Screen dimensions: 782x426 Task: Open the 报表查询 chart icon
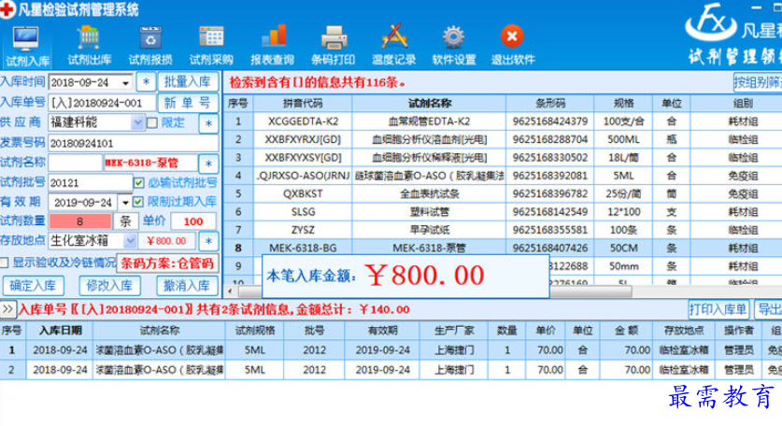tap(272, 46)
